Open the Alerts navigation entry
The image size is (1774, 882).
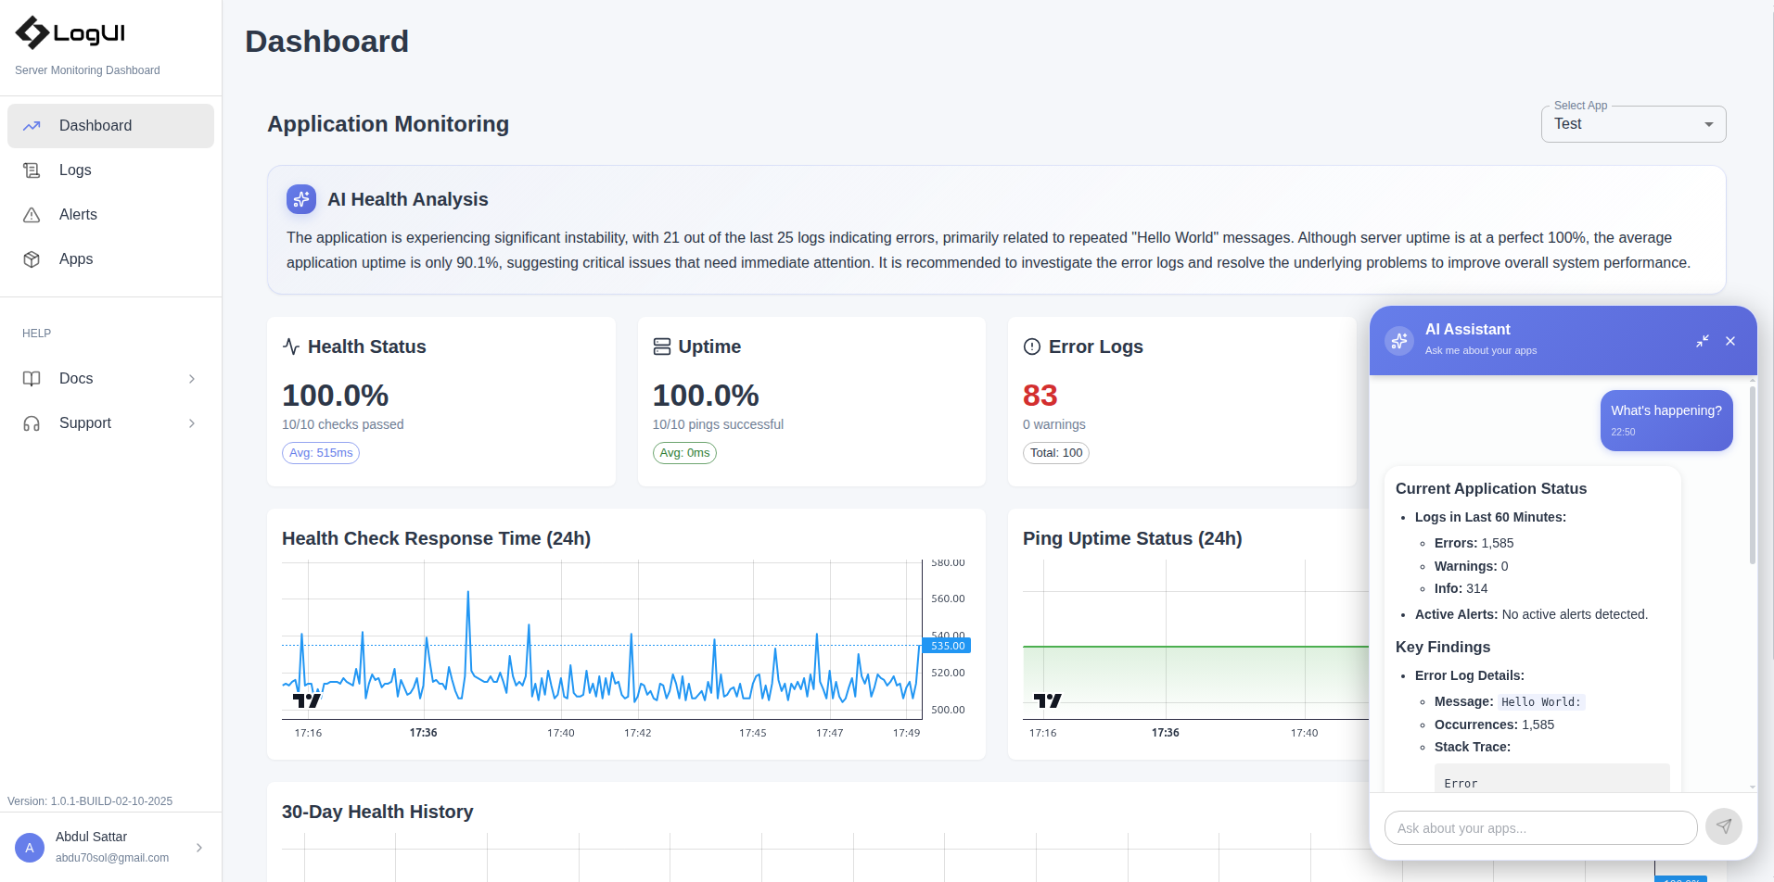(78, 214)
